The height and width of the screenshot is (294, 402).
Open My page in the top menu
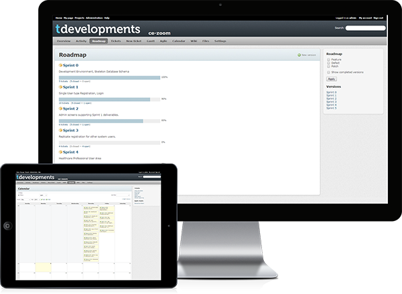pos(68,18)
